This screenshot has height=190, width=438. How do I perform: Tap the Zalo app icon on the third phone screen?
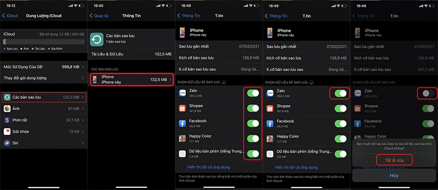[x=182, y=93]
